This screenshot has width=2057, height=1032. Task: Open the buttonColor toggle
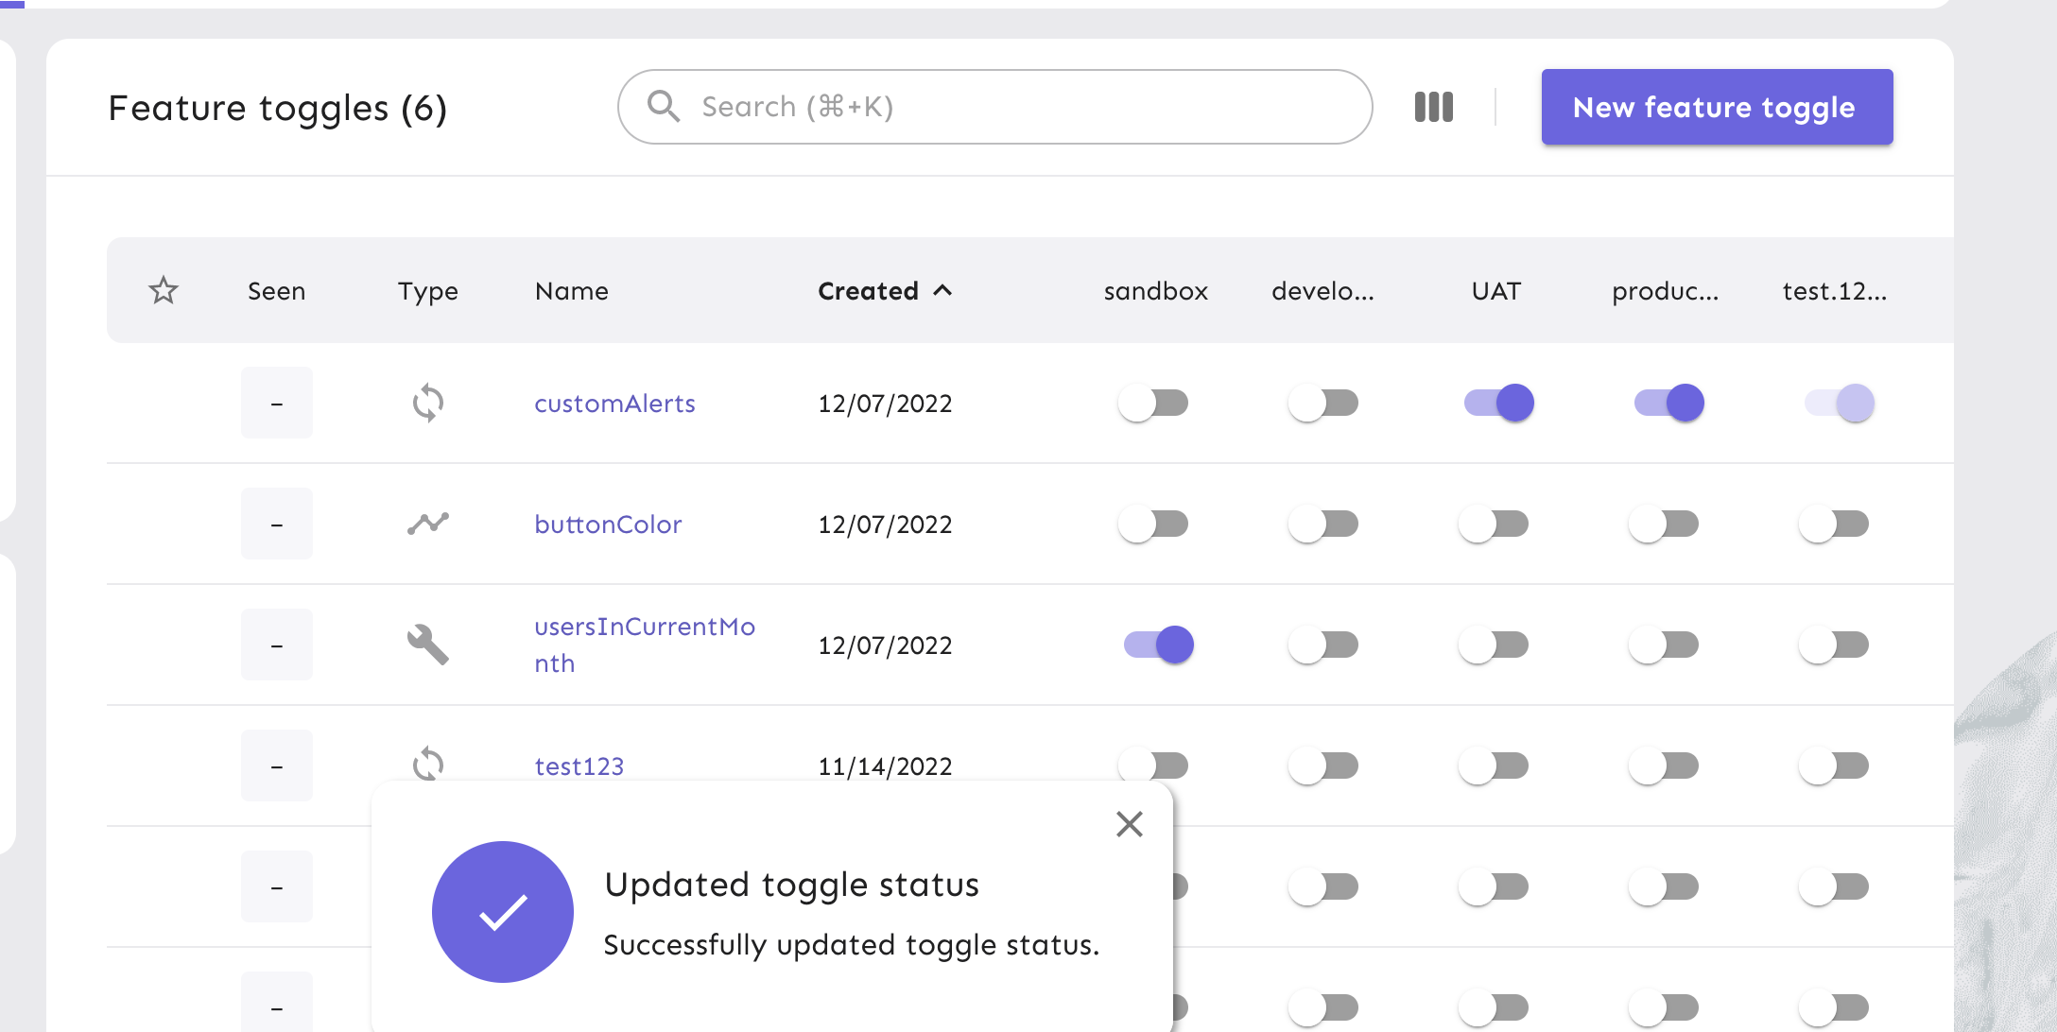[x=608, y=525]
